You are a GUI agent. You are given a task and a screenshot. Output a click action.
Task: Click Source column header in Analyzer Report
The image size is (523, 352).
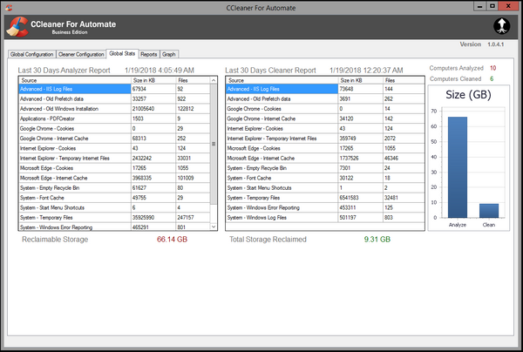click(75, 80)
